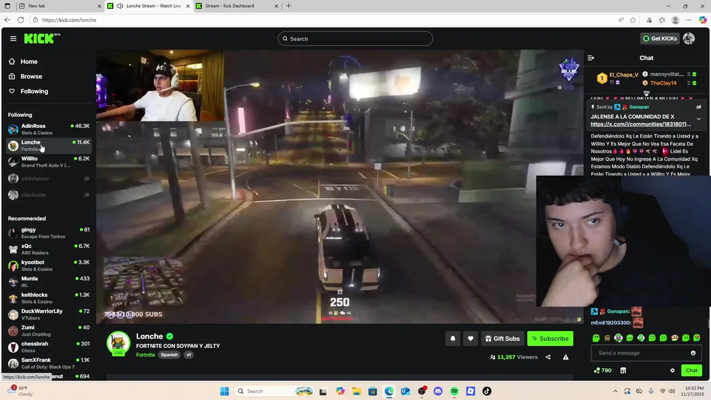Screen dimensions: 711x400
Task: Open Copilot icon in browser toolbar
Action: [702, 20]
